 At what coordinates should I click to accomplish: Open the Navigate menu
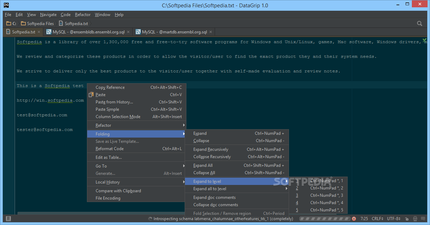pyautogui.click(x=48, y=15)
